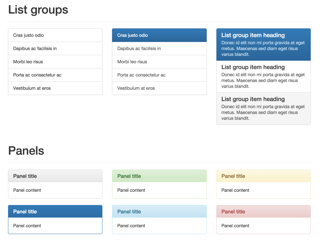
Task: Click the Panels section heading
Action: pyautogui.click(x=26, y=151)
